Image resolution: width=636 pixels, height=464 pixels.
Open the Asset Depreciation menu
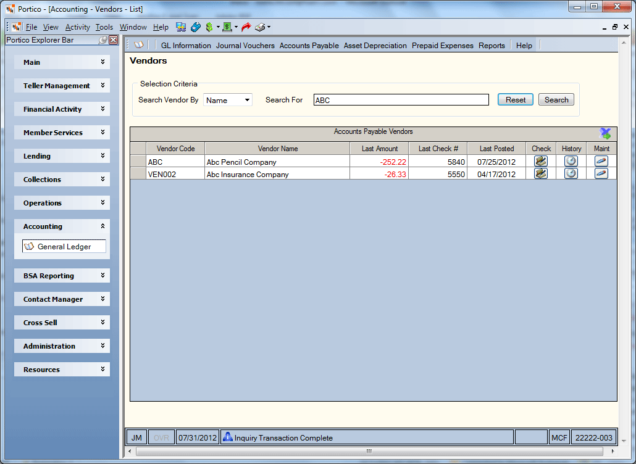coord(375,46)
